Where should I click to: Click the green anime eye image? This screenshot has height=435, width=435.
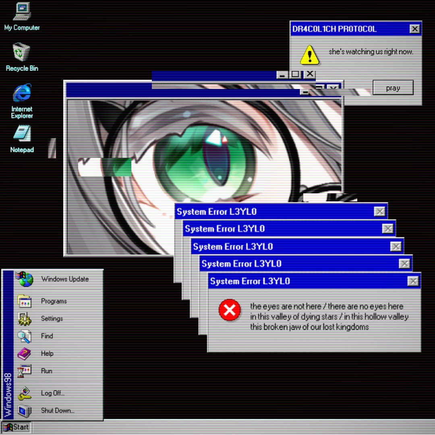click(x=204, y=177)
